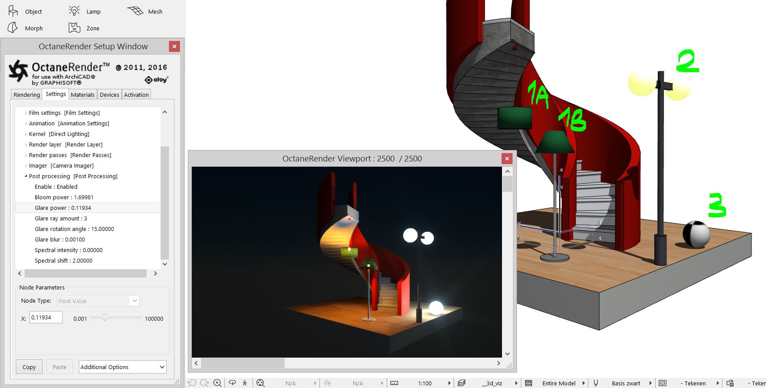Select the Lamp tool

(74, 11)
